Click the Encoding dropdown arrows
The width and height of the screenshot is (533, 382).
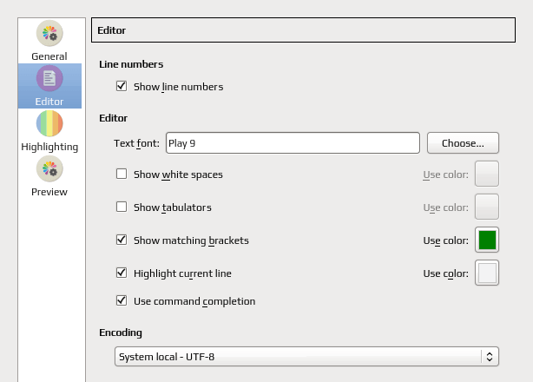point(490,357)
